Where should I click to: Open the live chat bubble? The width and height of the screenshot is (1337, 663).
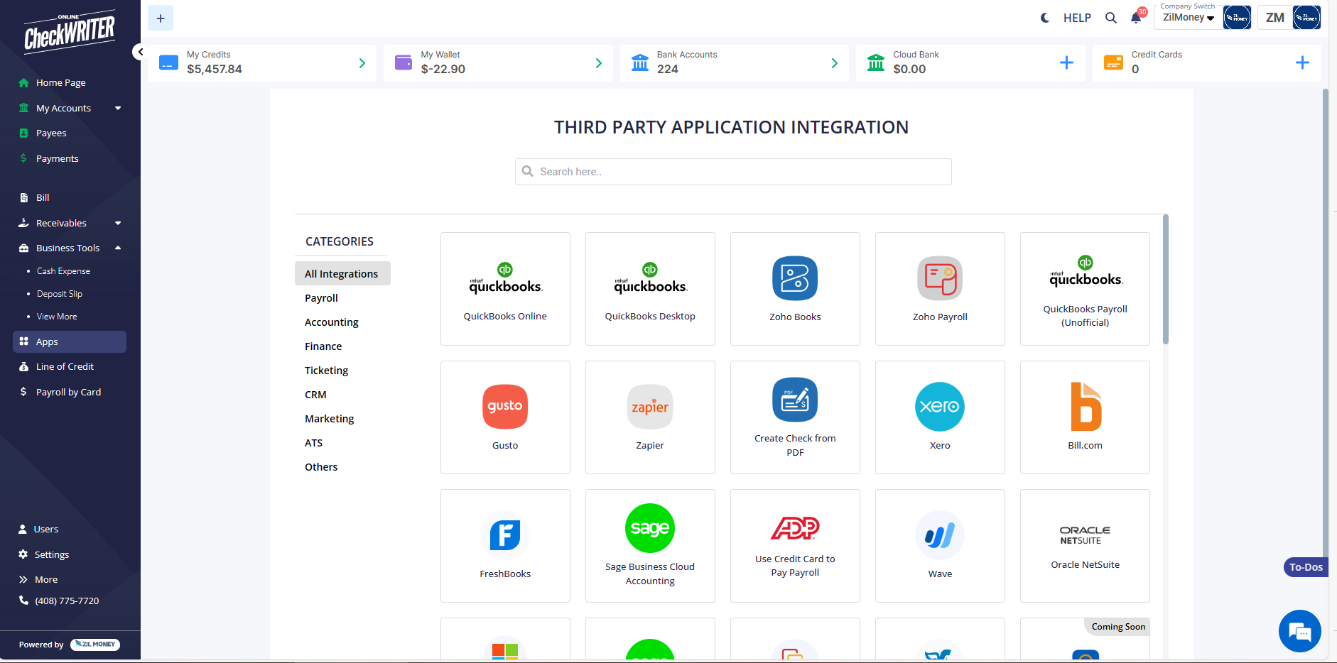click(1300, 631)
